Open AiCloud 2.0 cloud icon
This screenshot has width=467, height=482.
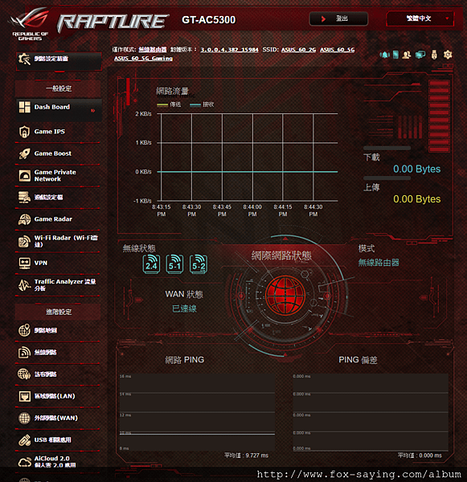24,462
